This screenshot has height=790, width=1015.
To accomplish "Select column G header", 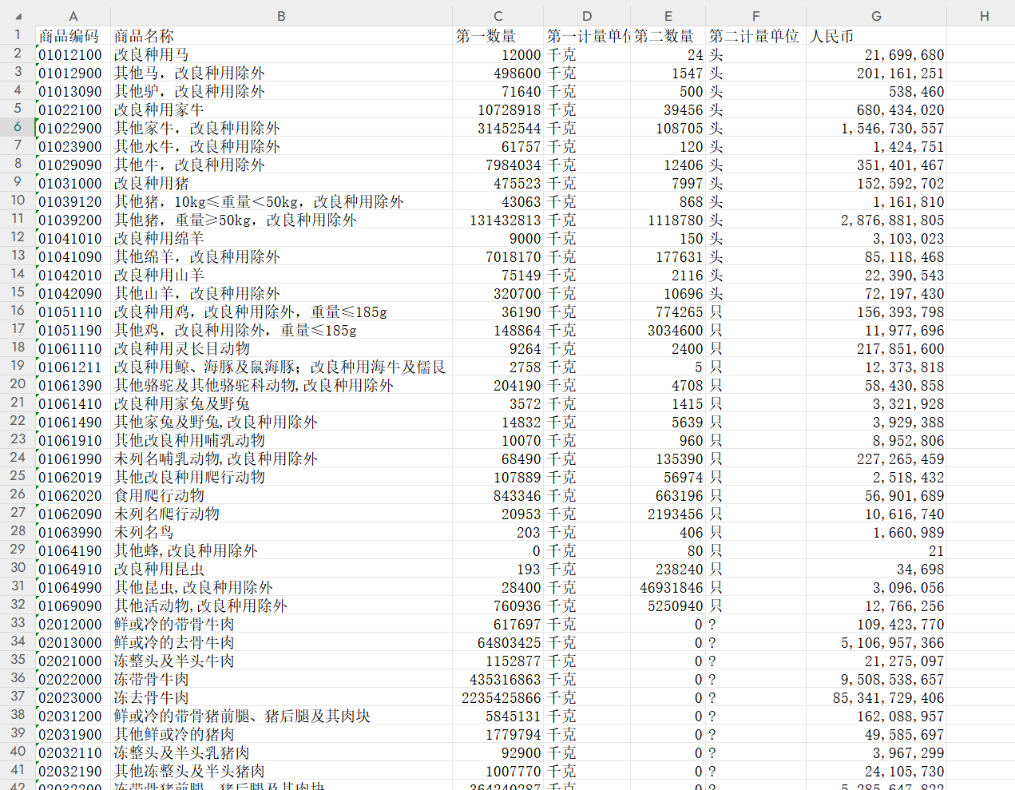I will pyautogui.click(x=876, y=16).
